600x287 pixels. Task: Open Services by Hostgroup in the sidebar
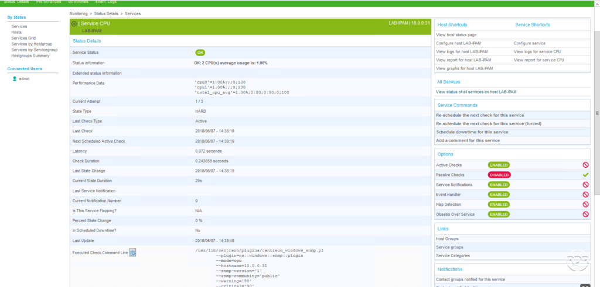click(32, 44)
